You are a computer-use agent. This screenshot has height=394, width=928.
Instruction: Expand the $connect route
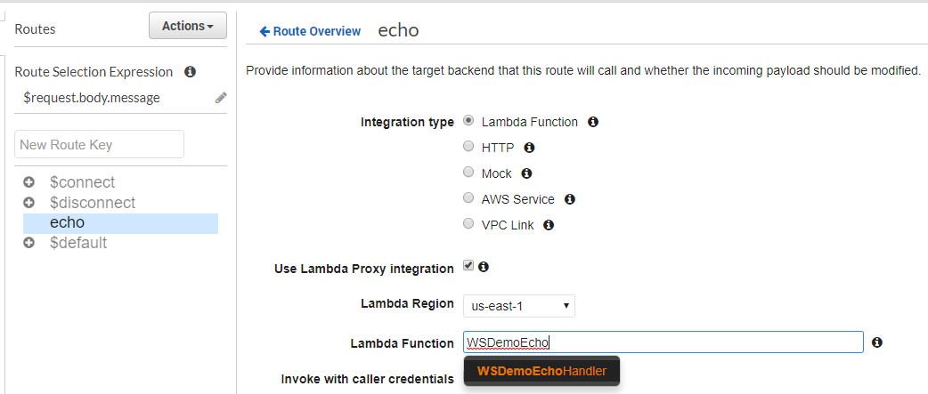(x=29, y=182)
